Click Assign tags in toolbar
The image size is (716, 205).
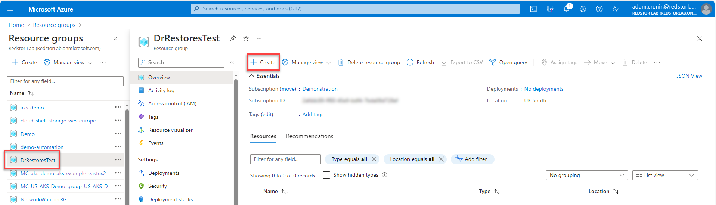click(x=559, y=62)
